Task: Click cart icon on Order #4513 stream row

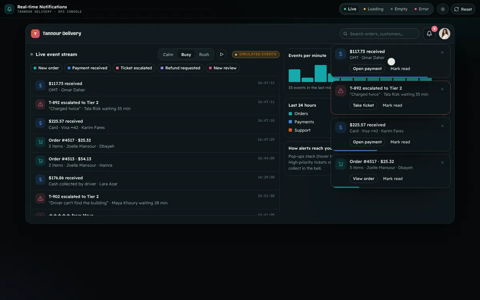Action: (40, 161)
